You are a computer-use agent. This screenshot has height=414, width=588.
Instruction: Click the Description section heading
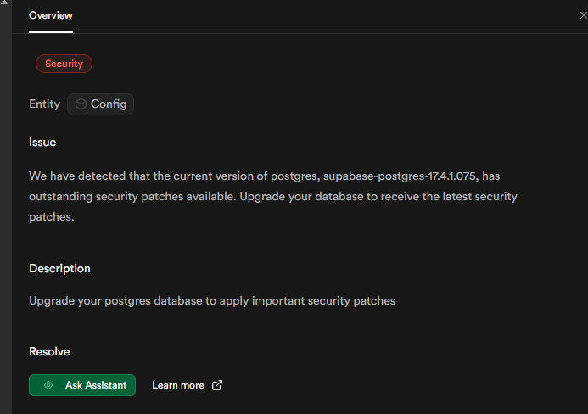(x=59, y=268)
